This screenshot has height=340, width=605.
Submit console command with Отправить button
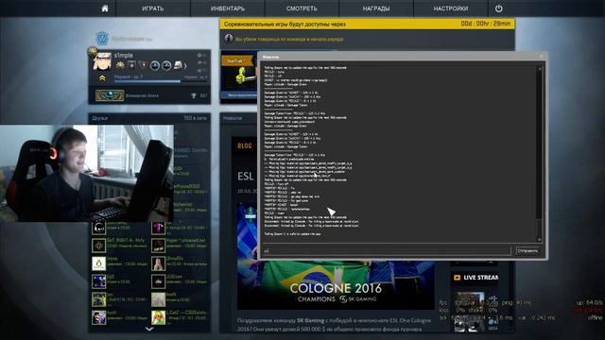[527, 251]
